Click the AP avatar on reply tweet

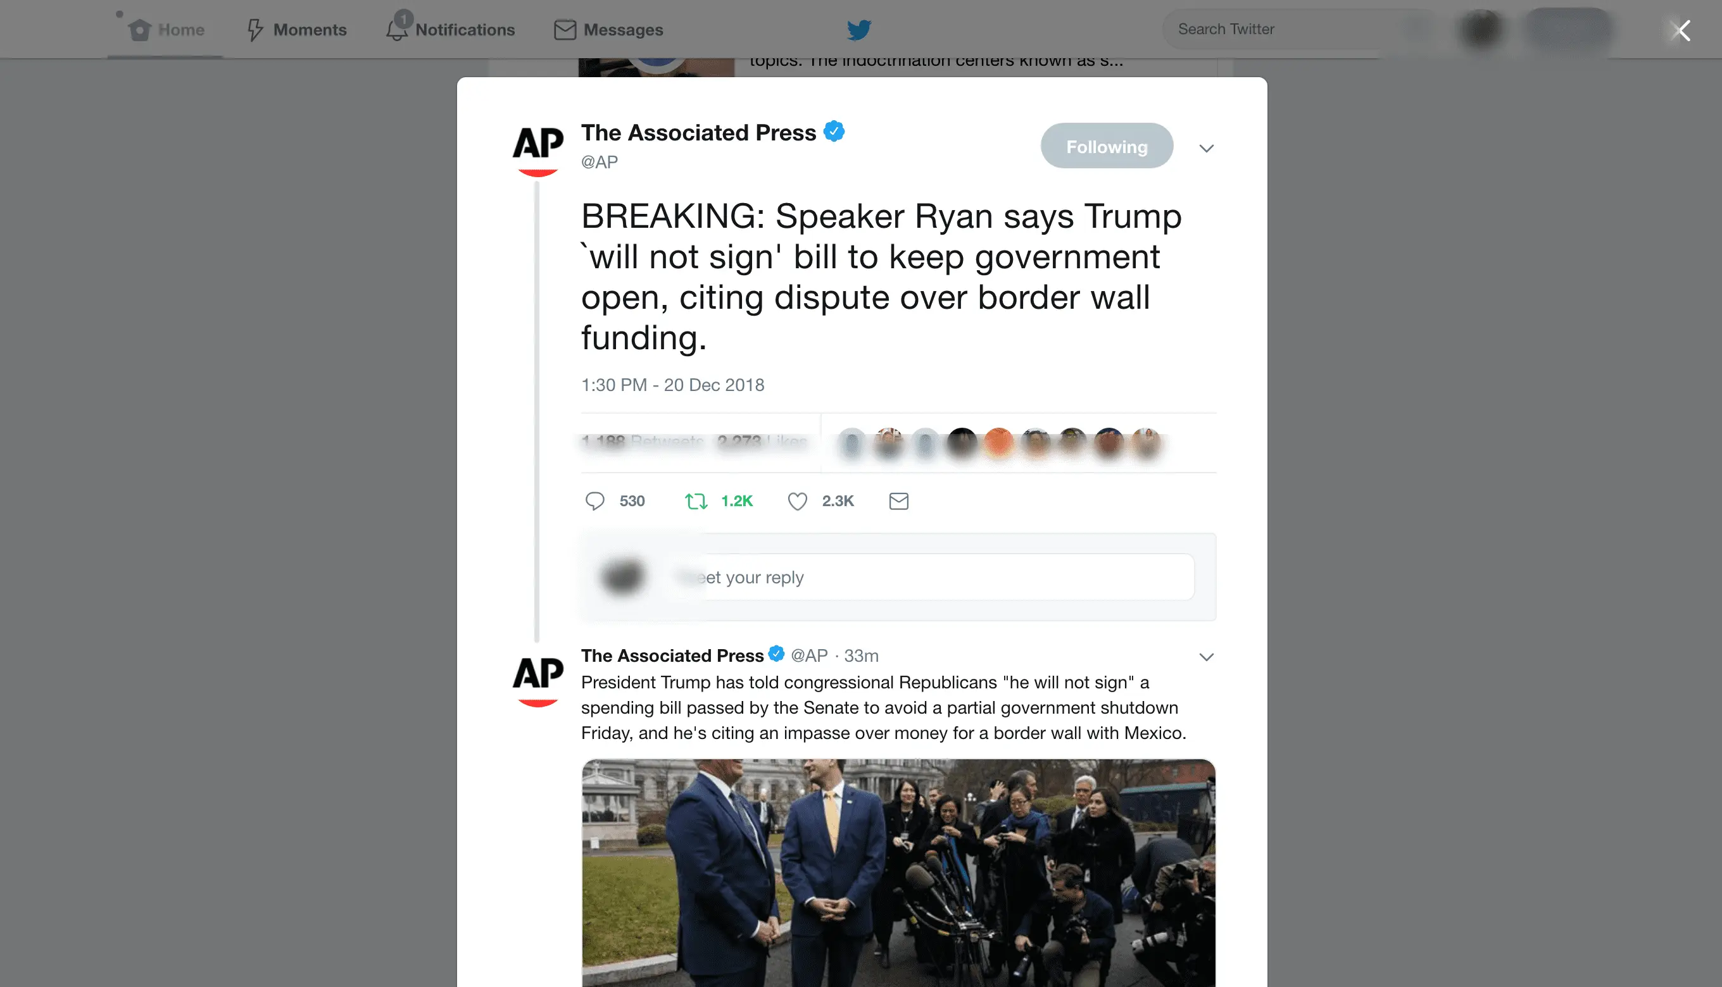pyautogui.click(x=538, y=681)
